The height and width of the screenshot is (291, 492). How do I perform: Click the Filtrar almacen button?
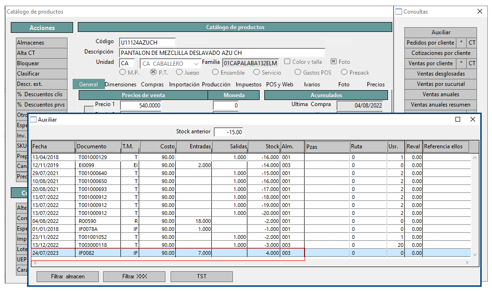[68, 276]
